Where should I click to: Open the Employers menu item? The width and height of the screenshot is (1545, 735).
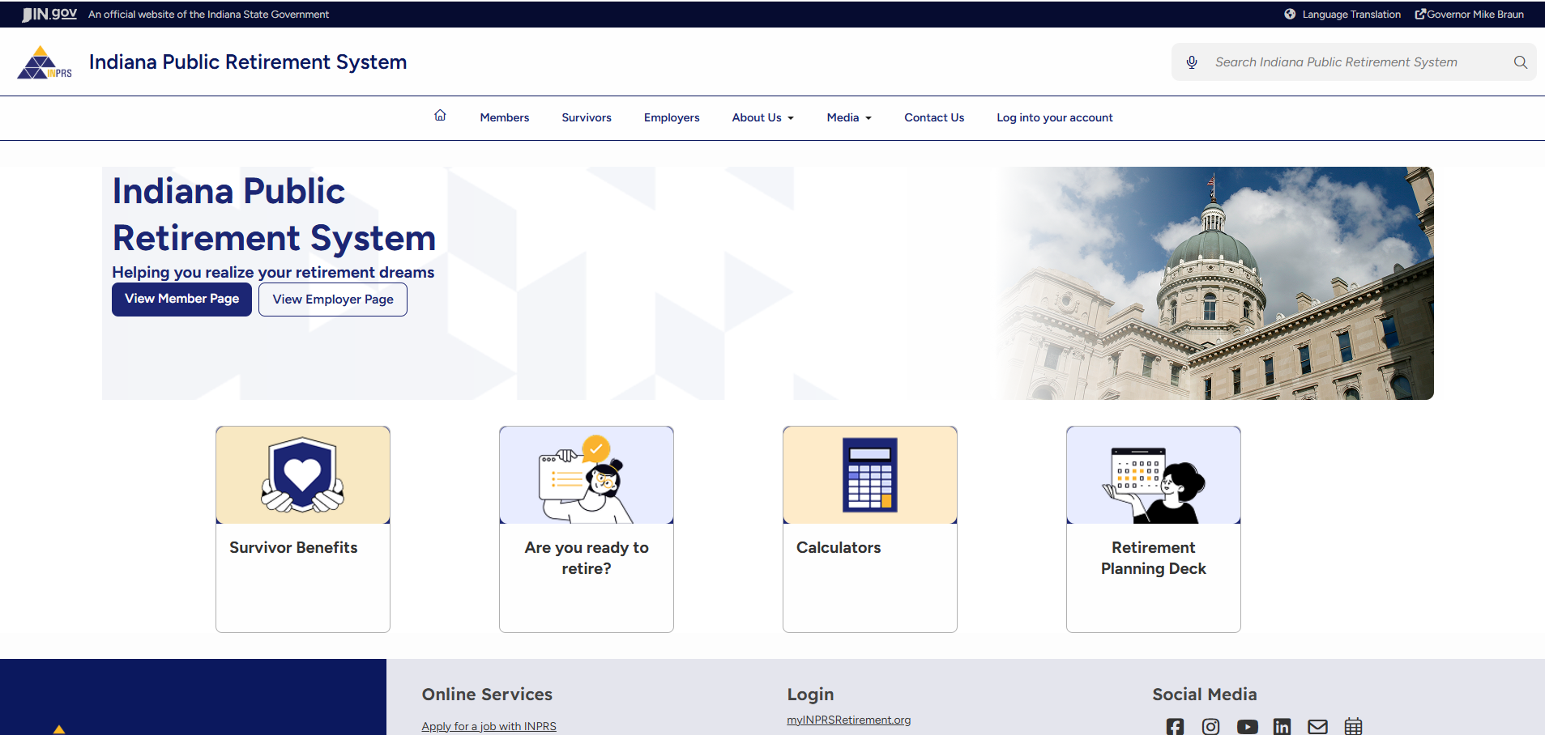672,117
